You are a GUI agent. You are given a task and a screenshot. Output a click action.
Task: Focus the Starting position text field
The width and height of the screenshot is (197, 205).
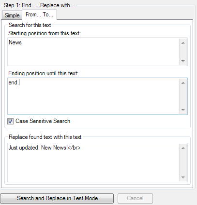pos(93,52)
